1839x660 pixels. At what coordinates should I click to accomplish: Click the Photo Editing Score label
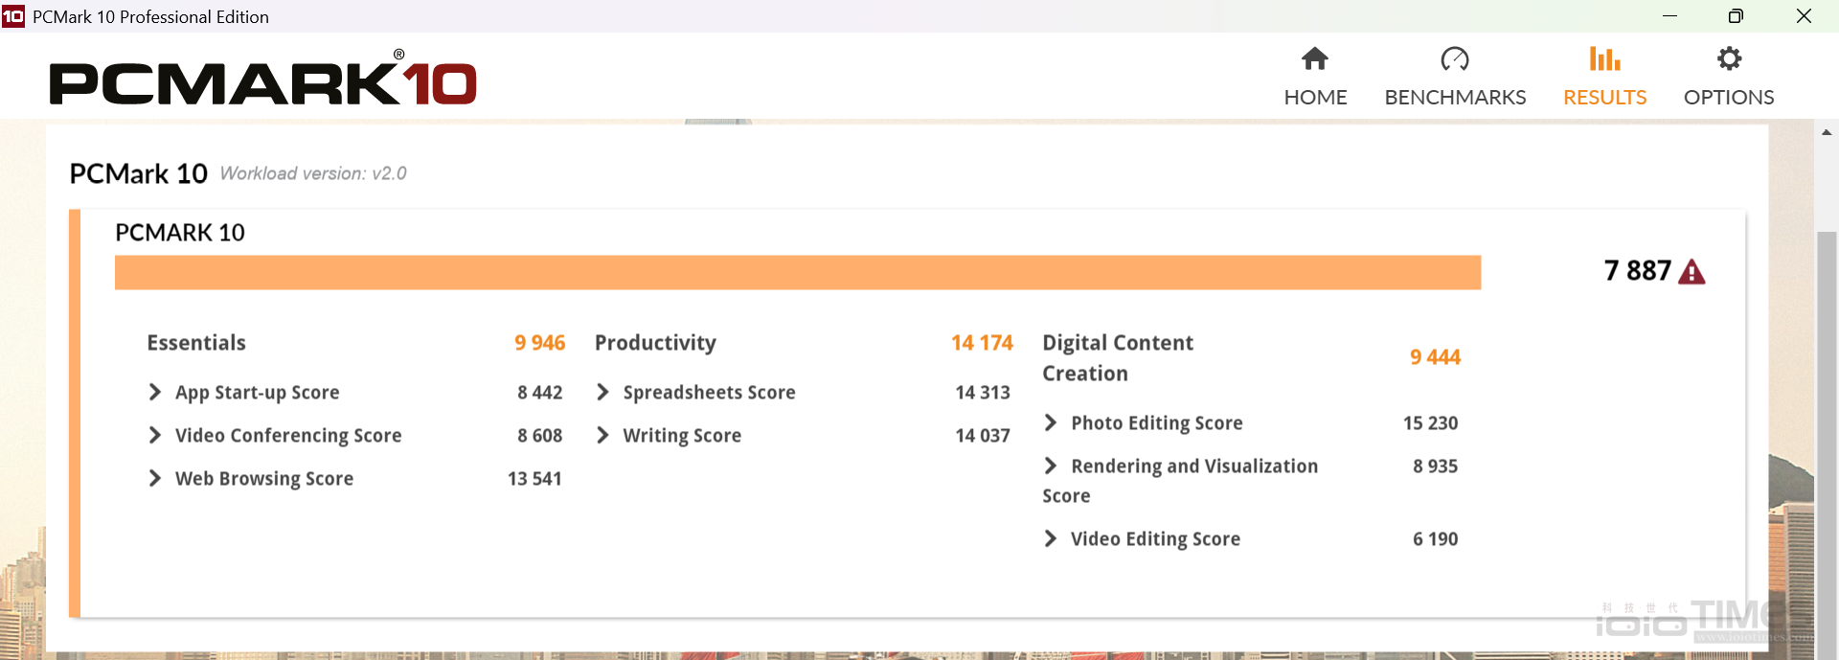coord(1157,423)
